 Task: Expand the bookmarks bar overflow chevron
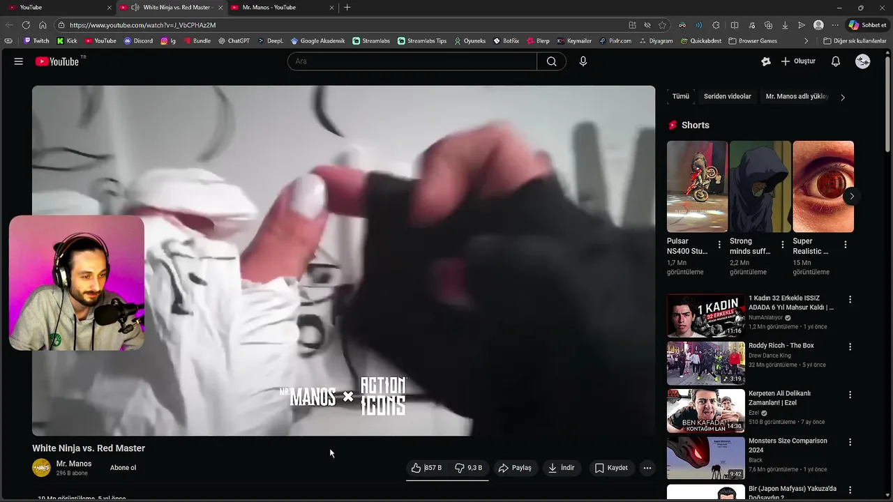tap(806, 41)
